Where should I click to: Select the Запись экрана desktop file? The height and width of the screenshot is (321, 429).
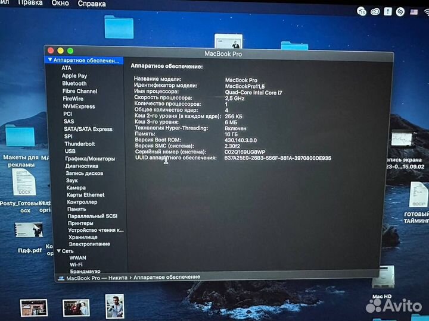[x=402, y=139]
